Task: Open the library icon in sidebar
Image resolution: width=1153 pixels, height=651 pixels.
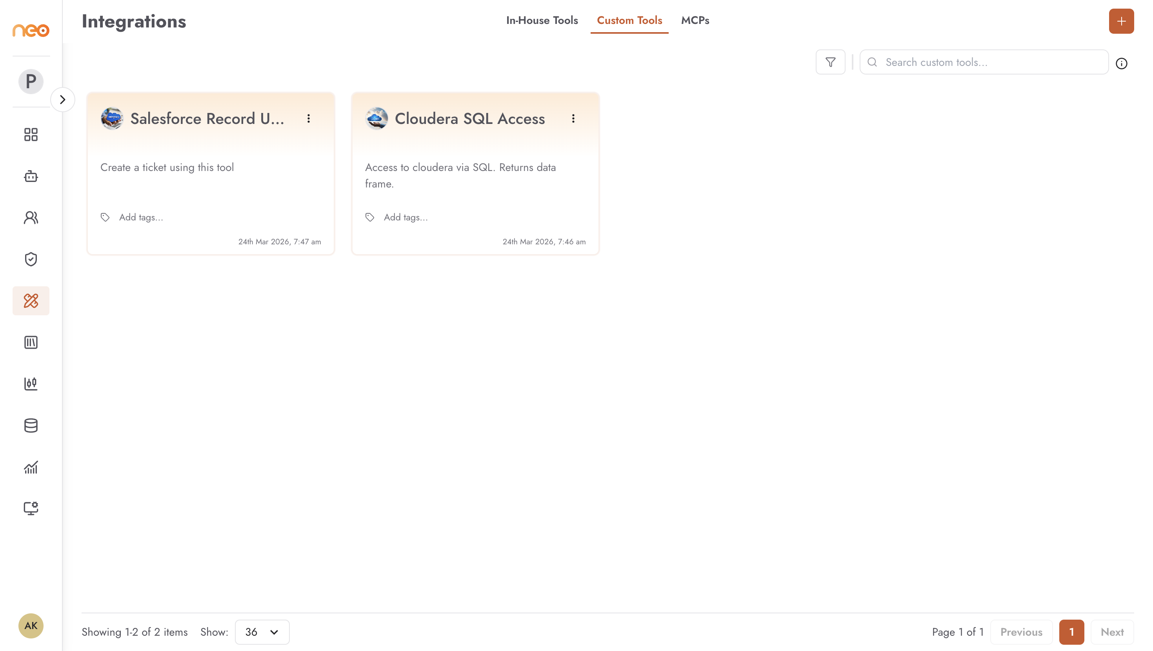Action: point(31,342)
